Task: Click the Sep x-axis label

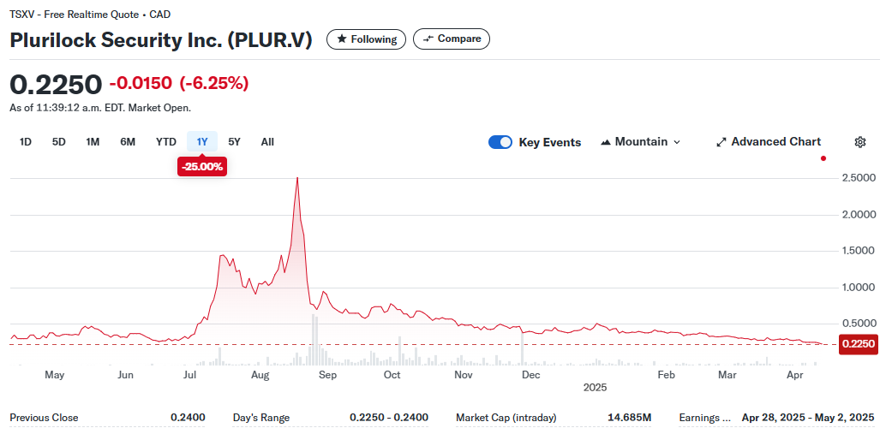Action: tap(327, 375)
